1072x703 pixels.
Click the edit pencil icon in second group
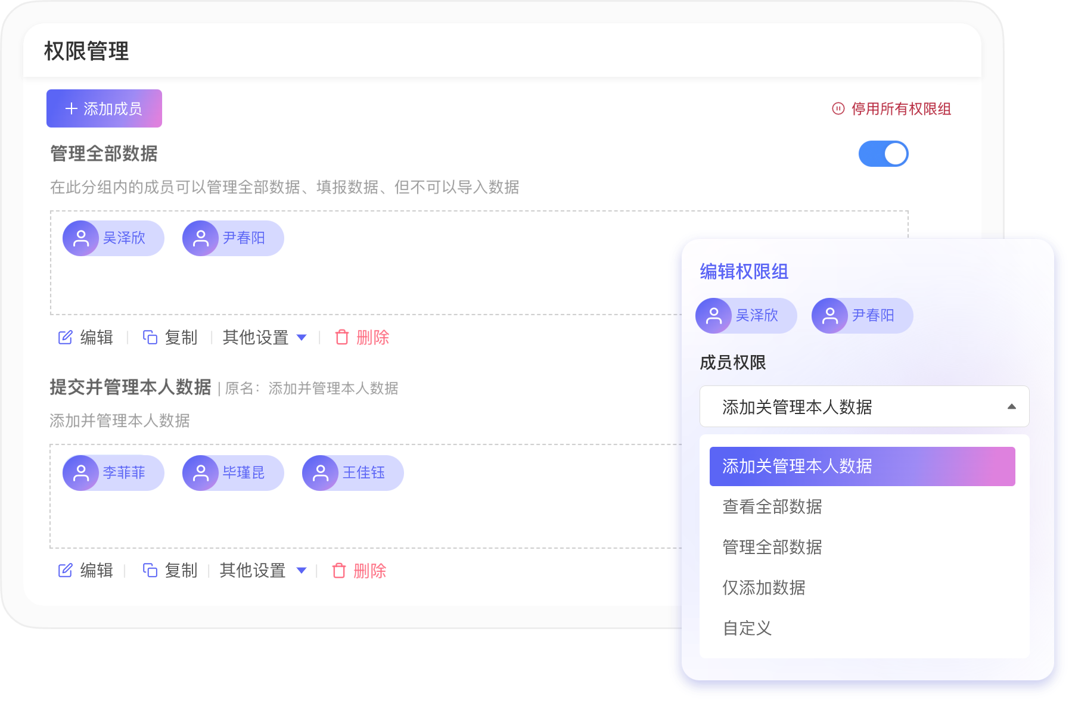pyautogui.click(x=65, y=571)
